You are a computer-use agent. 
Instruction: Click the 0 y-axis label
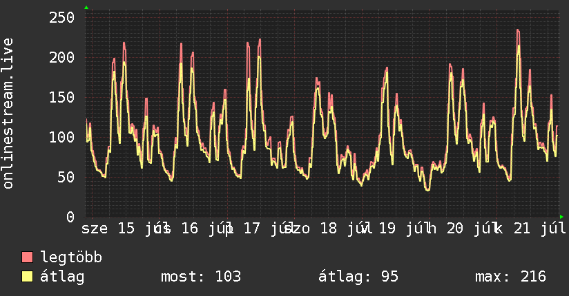[x=70, y=217]
